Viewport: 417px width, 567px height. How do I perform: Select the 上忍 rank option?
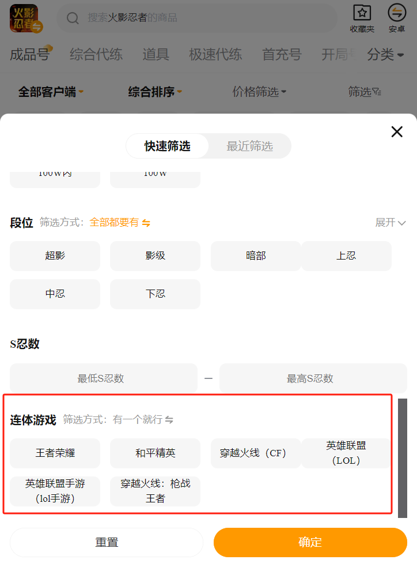click(346, 256)
